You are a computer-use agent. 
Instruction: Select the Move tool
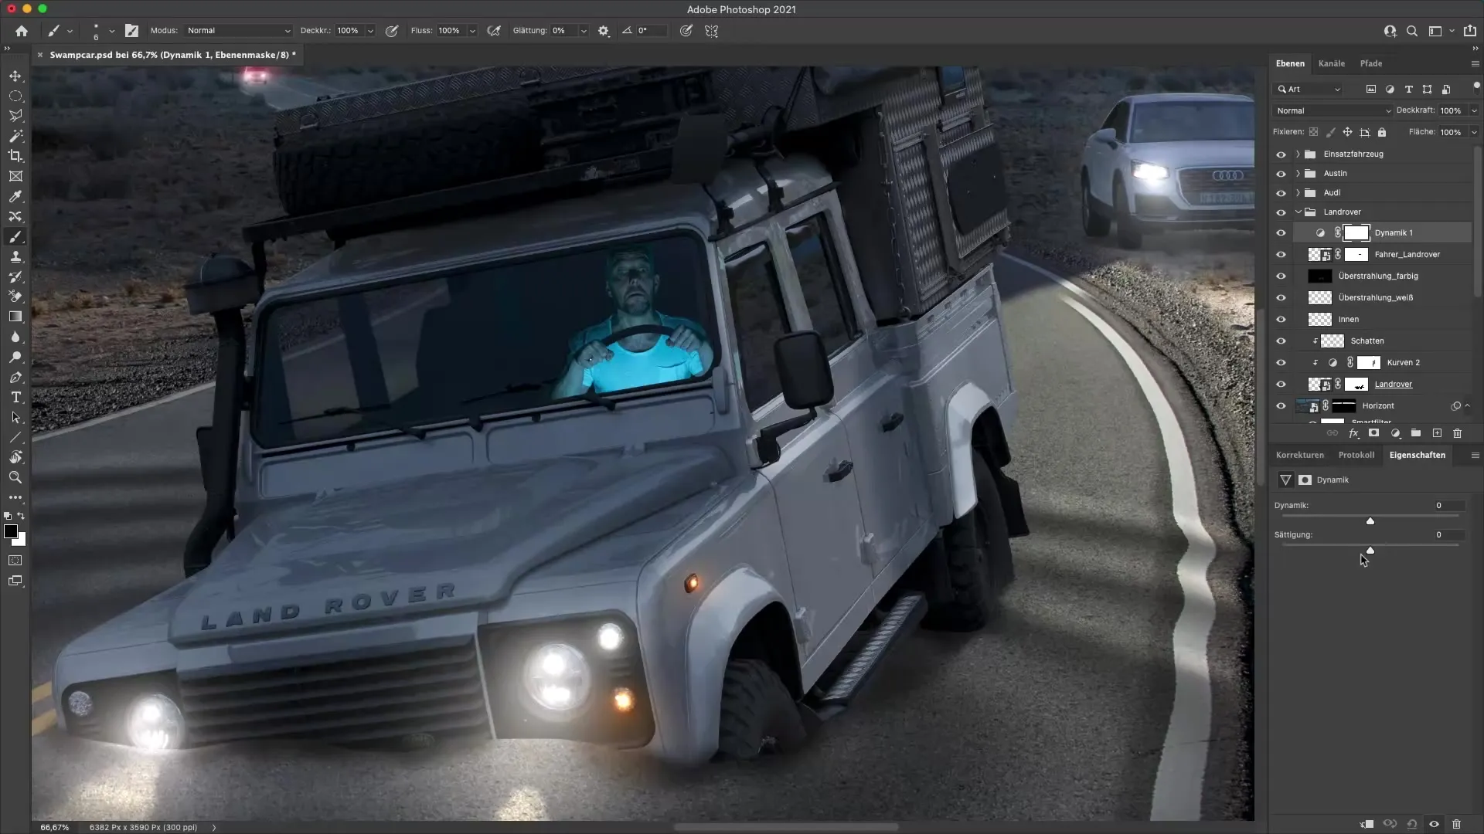point(15,76)
